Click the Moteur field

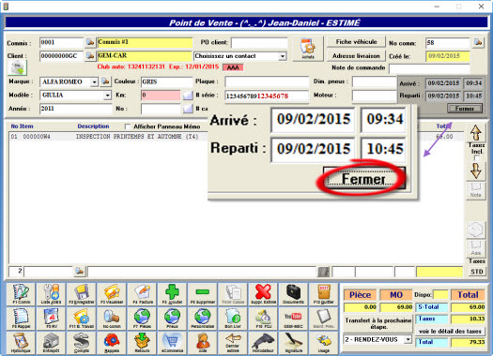374,95
